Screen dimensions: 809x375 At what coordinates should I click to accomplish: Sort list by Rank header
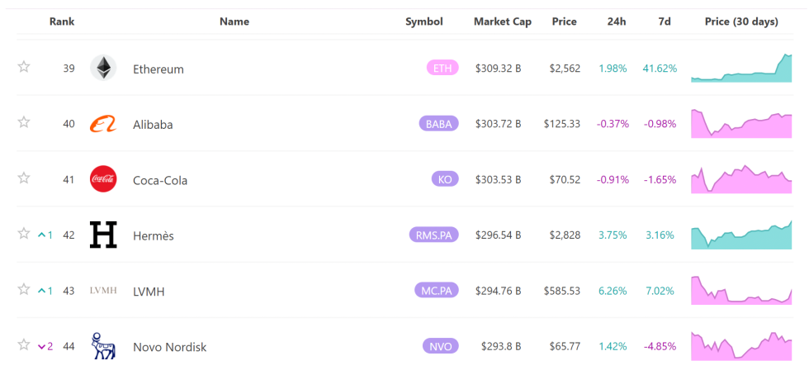coord(62,21)
